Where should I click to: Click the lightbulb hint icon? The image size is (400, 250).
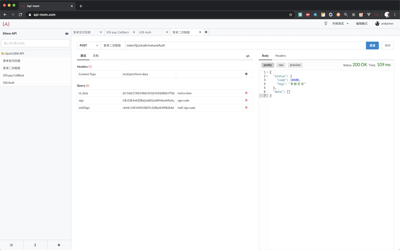coord(326,23)
